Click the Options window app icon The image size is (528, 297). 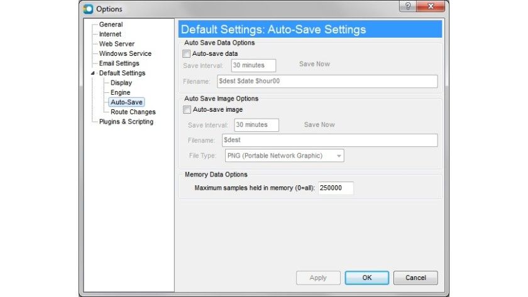point(88,9)
